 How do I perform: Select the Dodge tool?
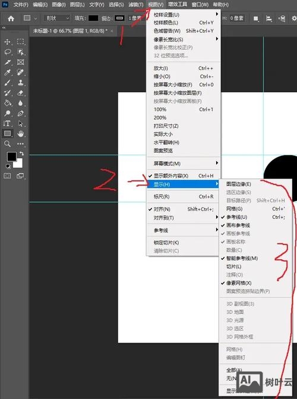pos(7,113)
